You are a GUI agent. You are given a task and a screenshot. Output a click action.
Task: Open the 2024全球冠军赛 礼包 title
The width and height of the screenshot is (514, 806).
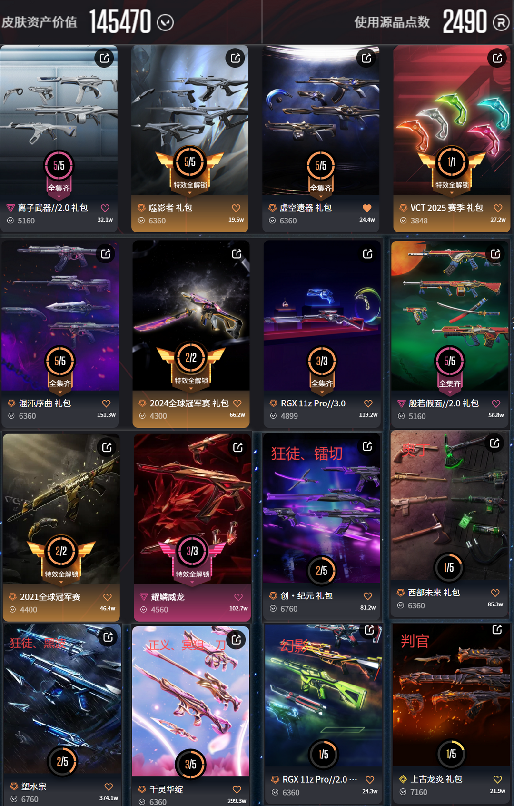pyautogui.click(x=189, y=403)
